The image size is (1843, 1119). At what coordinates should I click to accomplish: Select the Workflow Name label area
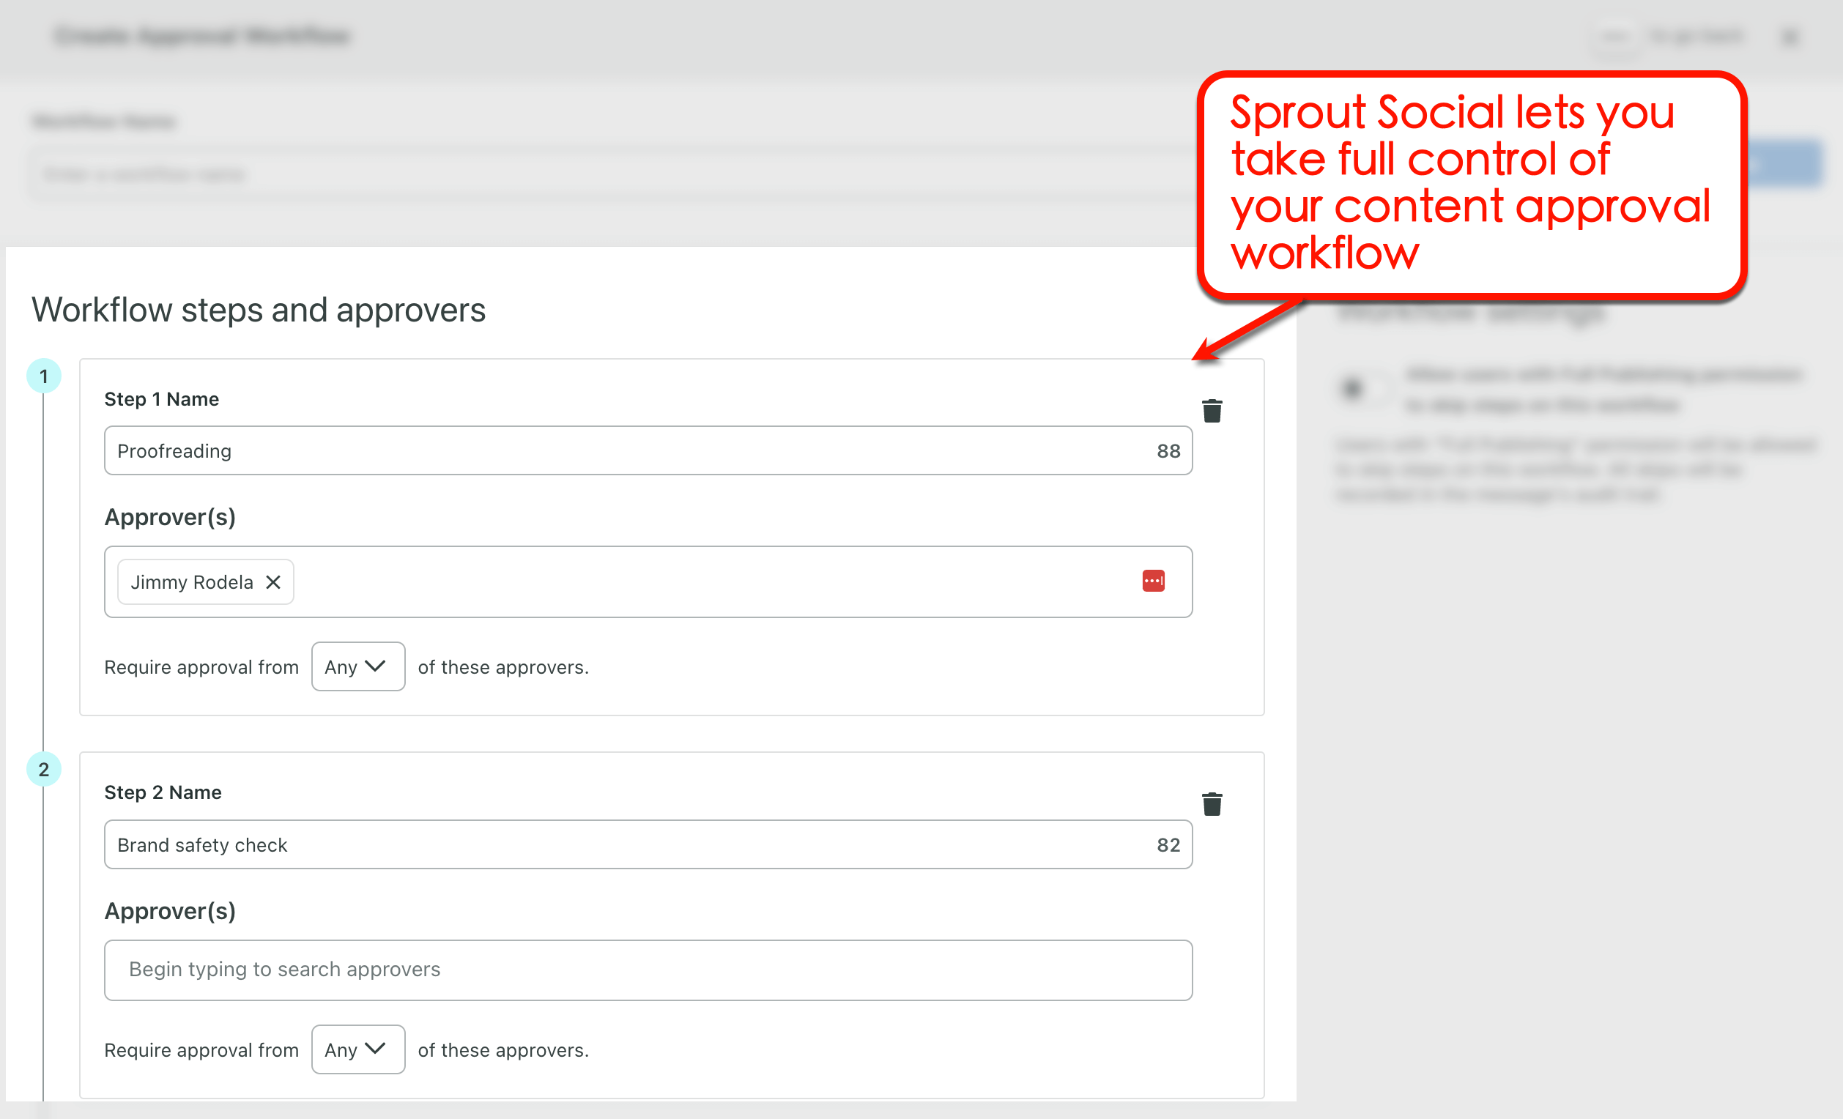coord(103,120)
